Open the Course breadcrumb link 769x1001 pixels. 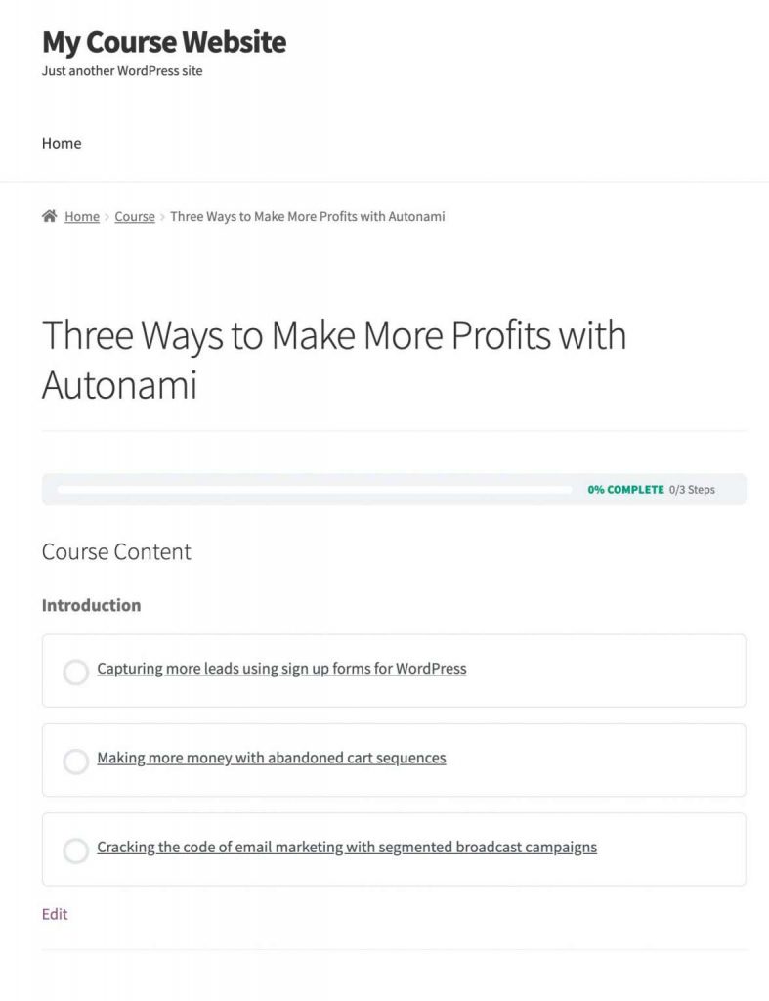[135, 216]
